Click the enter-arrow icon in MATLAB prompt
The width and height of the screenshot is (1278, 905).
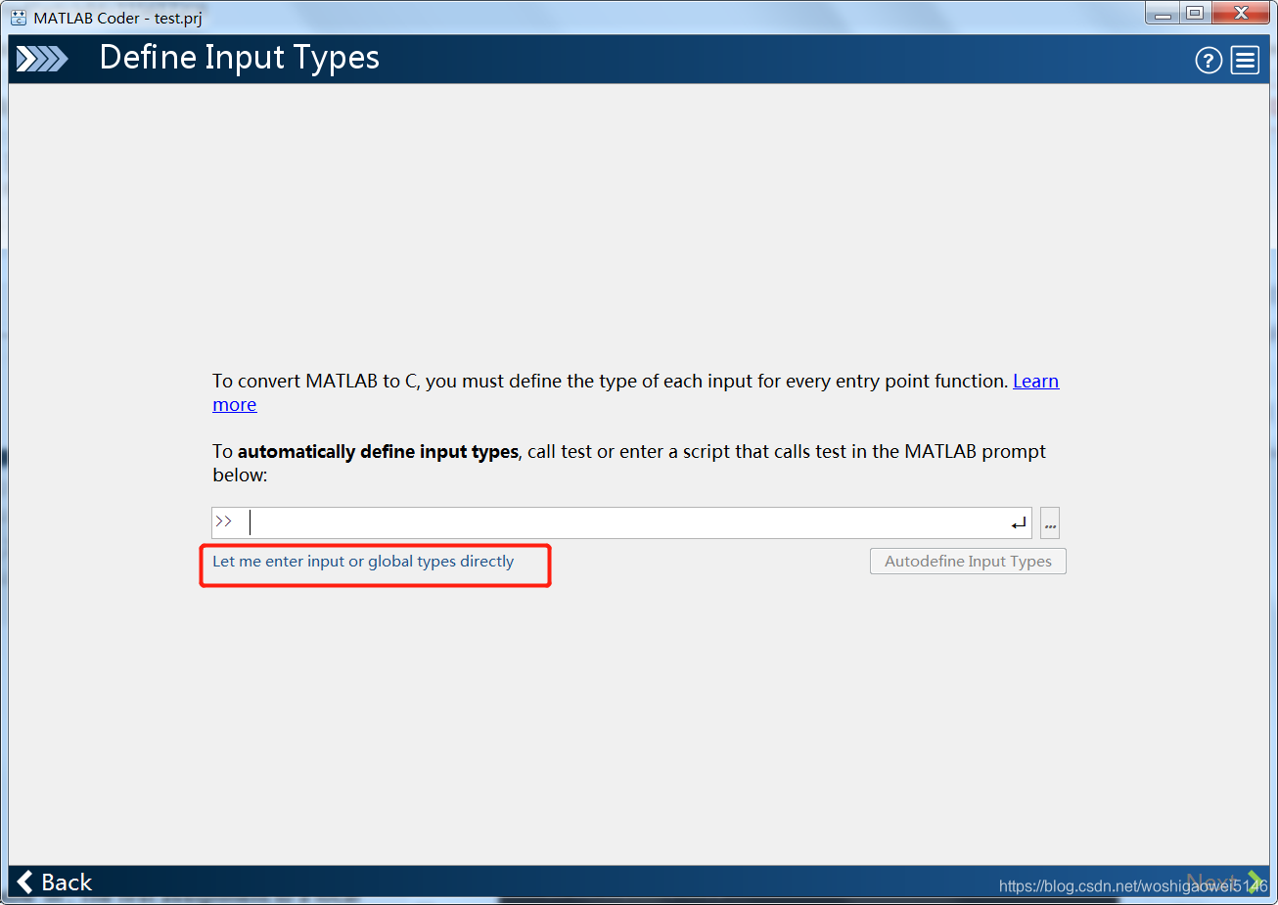[x=1019, y=523]
